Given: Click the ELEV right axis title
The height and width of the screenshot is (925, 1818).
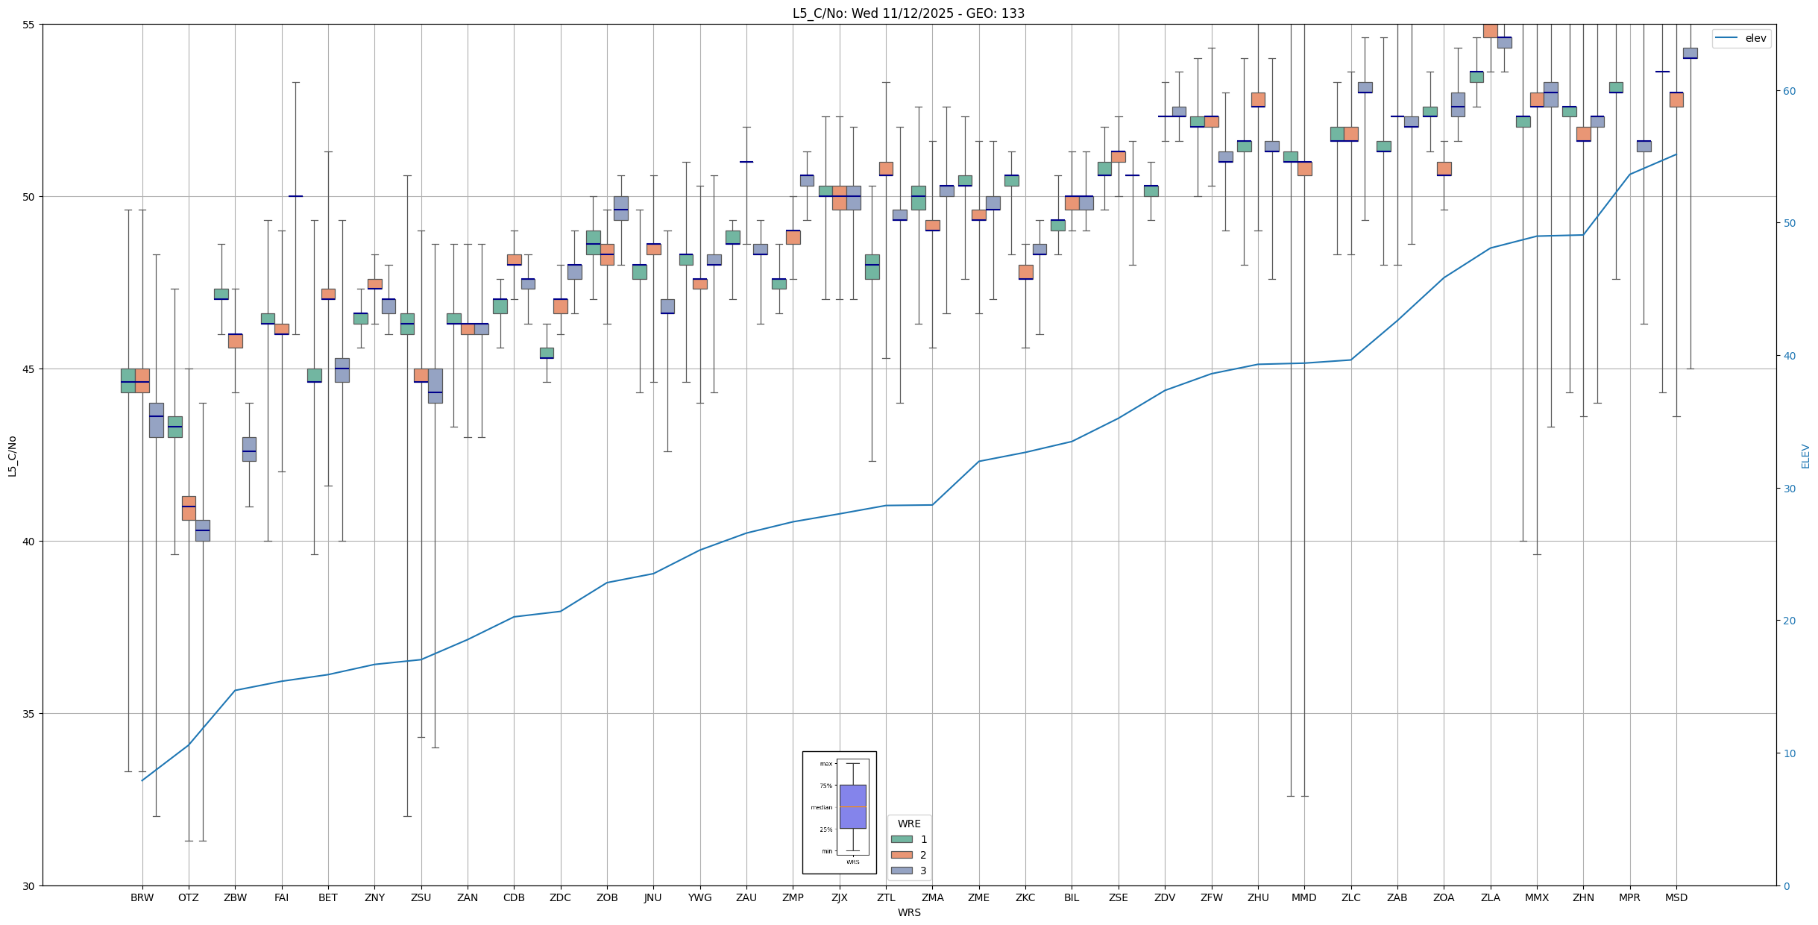Looking at the screenshot, I should click(x=1805, y=456).
